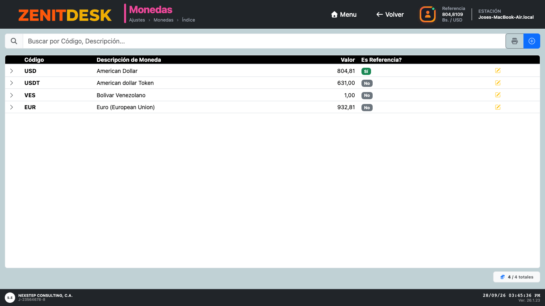The height and width of the screenshot is (306, 545).
Task: Open the Menu button
Action: [x=344, y=14]
